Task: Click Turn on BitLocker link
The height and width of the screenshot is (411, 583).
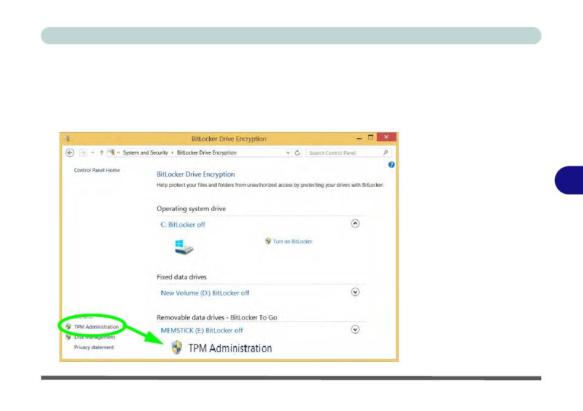Action: coord(293,241)
